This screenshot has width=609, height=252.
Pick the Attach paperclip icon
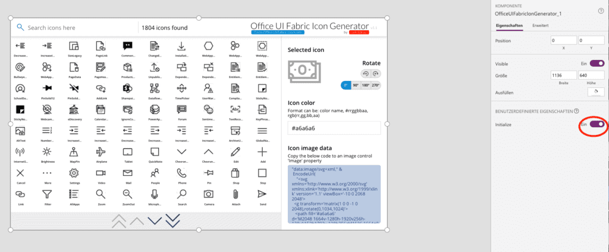[x=236, y=194]
